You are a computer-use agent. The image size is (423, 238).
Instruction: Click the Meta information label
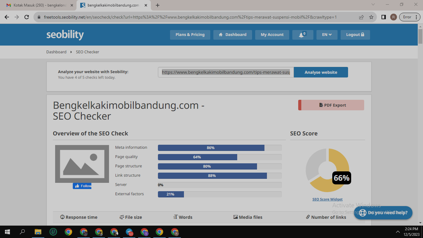131,148
